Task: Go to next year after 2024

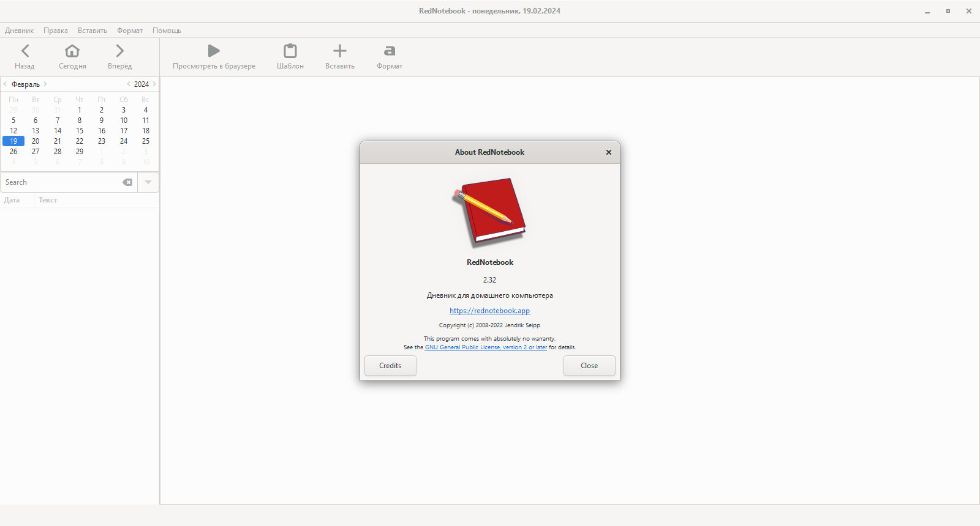Action: point(154,84)
